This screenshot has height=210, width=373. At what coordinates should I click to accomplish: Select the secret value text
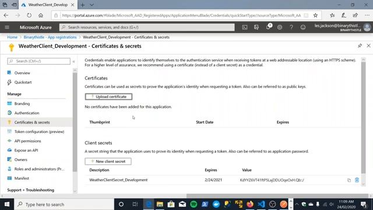pyautogui.click(x=272, y=180)
